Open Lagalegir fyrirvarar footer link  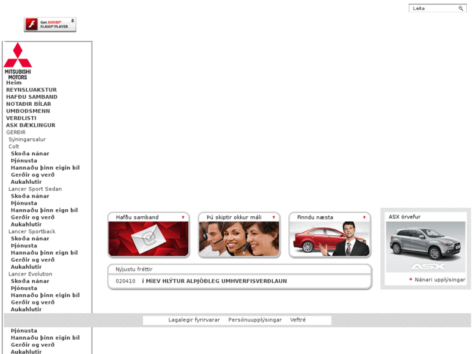pos(194,320)
